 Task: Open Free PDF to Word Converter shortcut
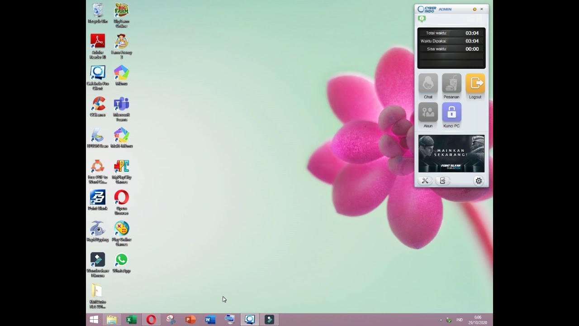(x=98, y=172)
